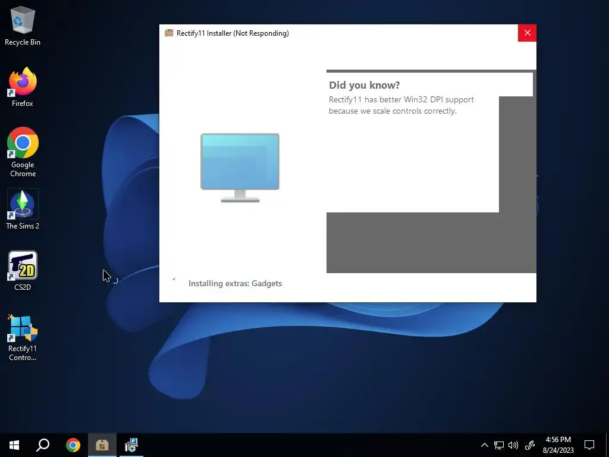Open taskbar Search
Screen dimensions: 609x457
(x=43, y=445)
